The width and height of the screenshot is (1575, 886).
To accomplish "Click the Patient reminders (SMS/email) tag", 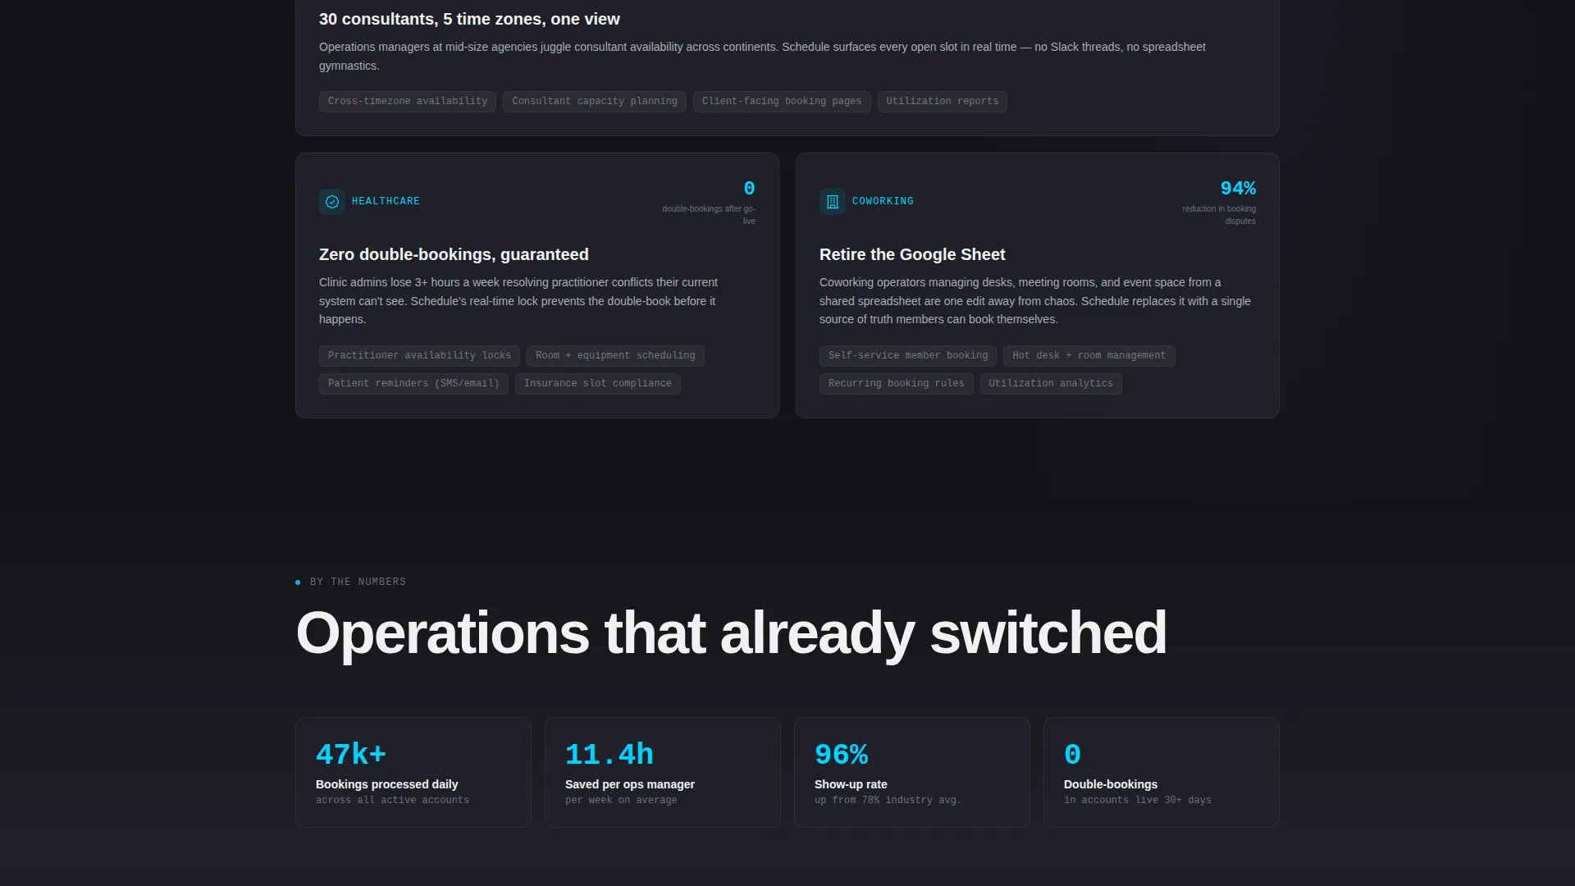I will [x=413, y=384].
